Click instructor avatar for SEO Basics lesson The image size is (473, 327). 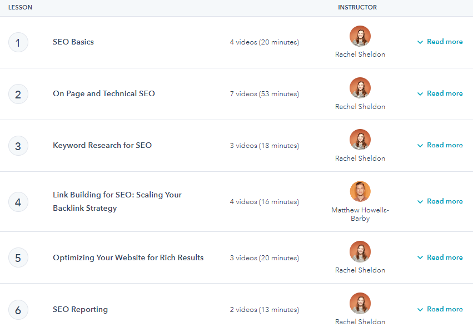(360, 36)
